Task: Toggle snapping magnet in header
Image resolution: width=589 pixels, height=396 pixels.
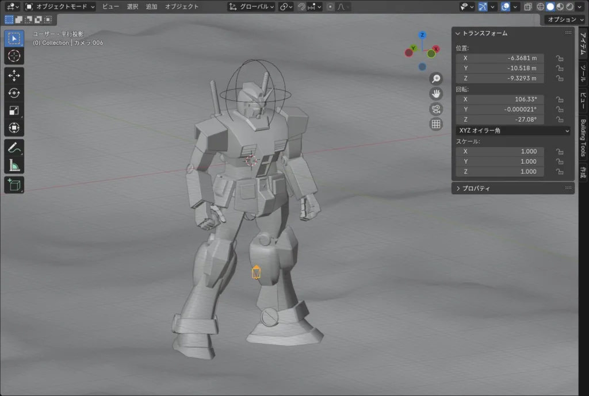Action: click(301, 7)
